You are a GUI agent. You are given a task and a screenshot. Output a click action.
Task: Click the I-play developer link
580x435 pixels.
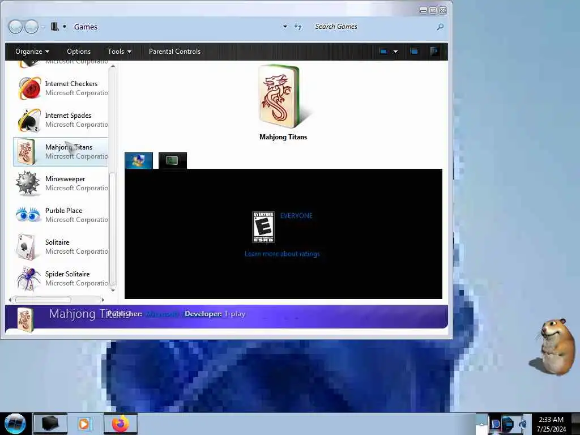pos(235,314)
